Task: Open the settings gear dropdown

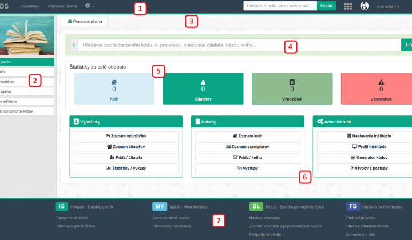Action: 89,6
